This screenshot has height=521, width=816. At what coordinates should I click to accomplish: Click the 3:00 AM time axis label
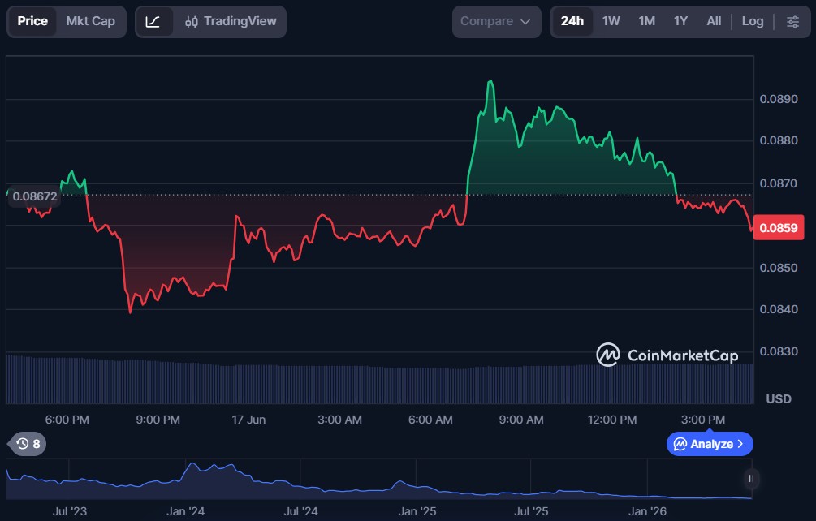[340, 420]
